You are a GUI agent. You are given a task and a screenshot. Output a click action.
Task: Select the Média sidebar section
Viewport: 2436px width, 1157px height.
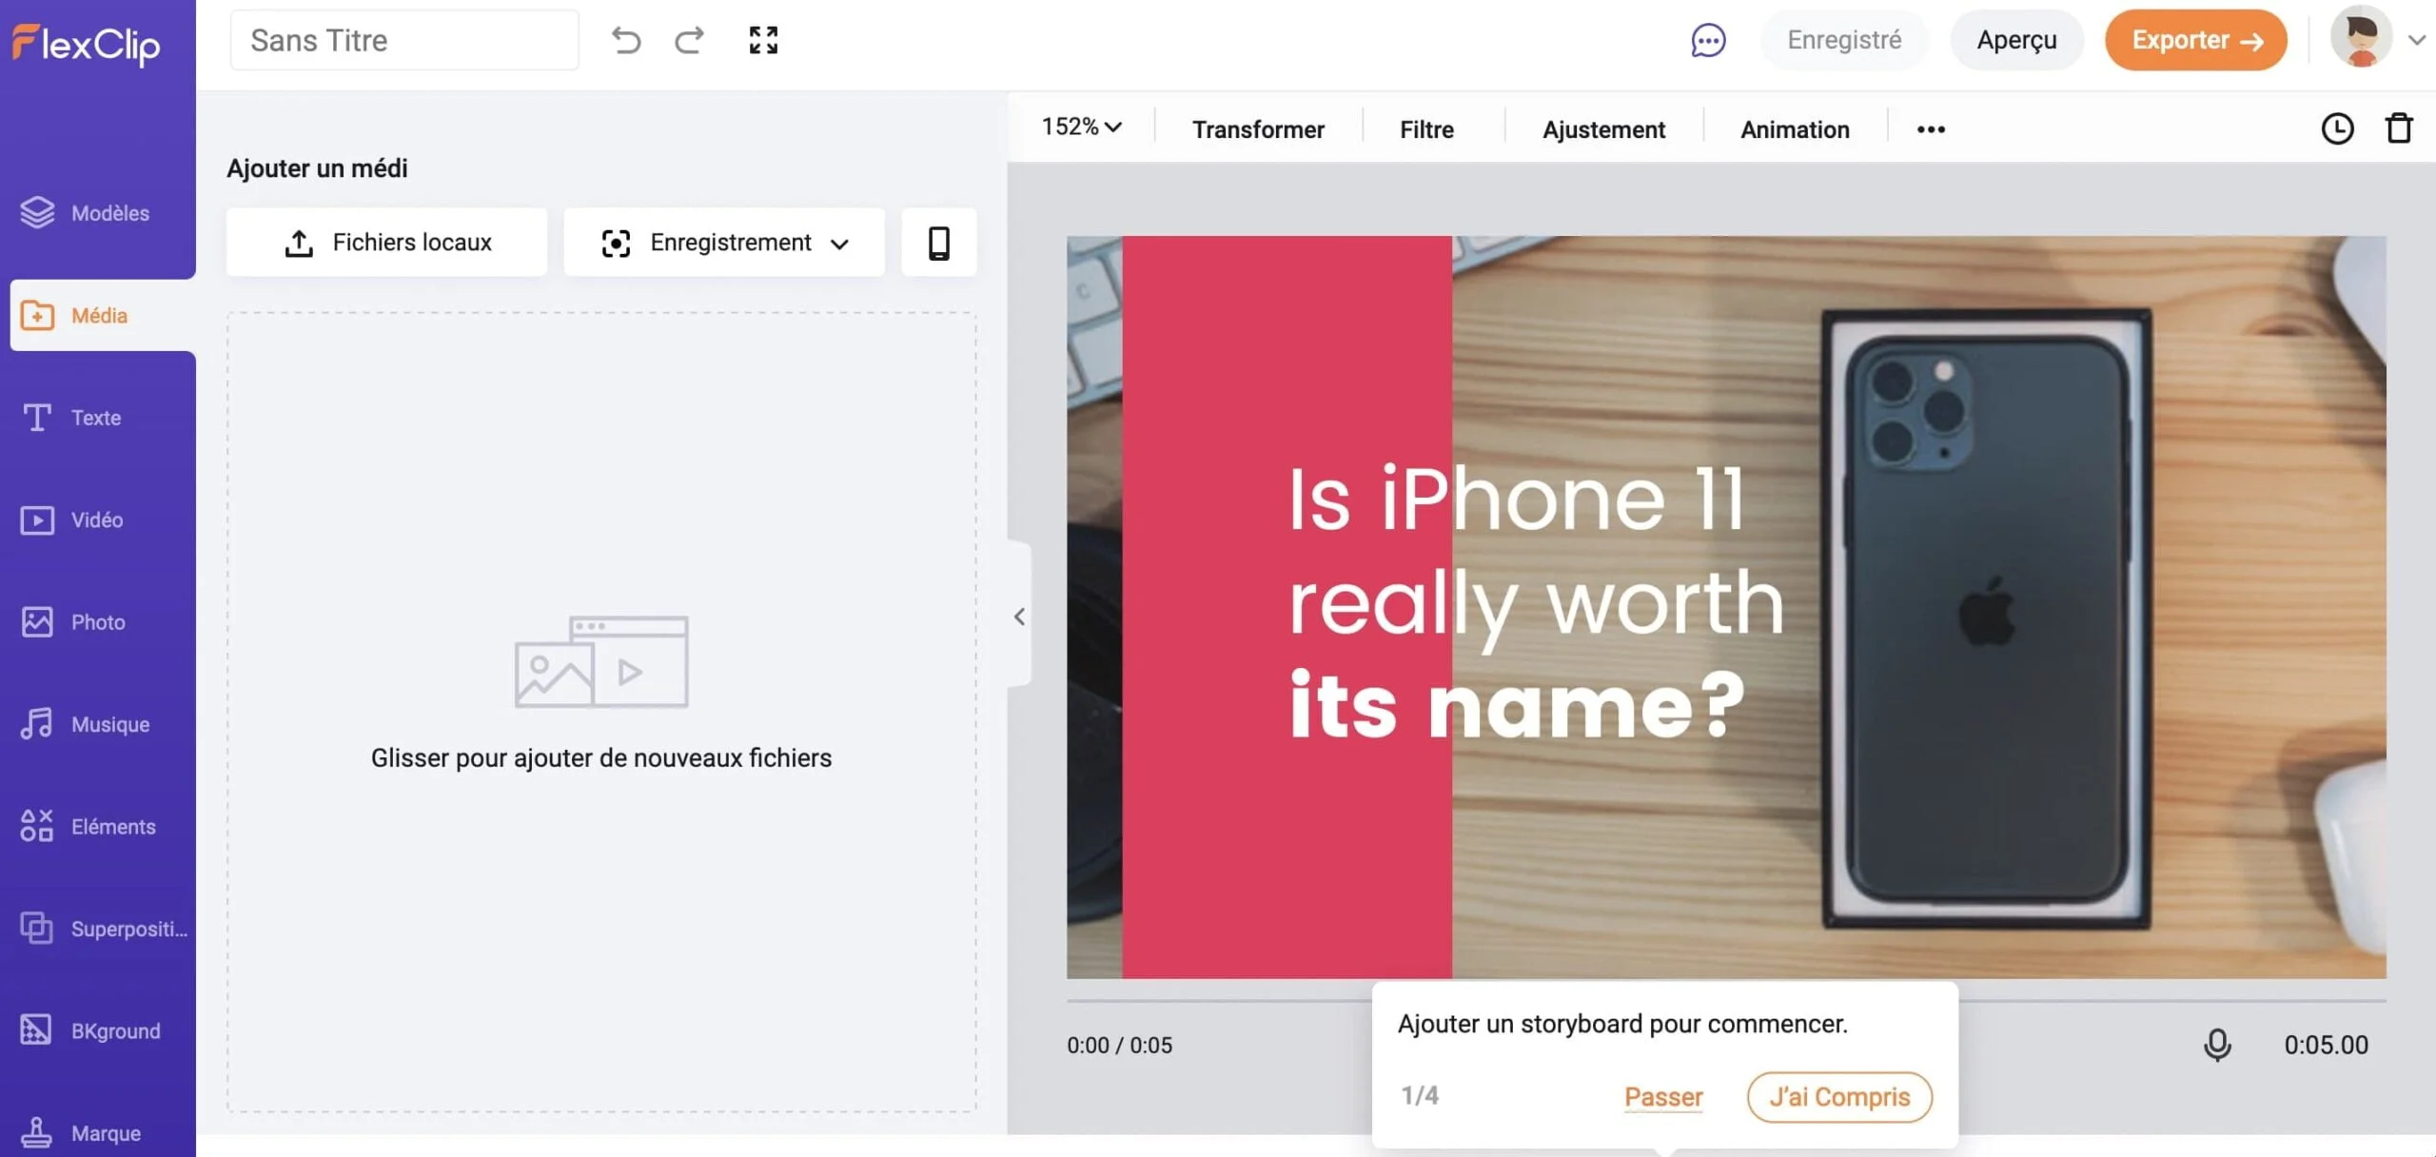click(103, 315)
